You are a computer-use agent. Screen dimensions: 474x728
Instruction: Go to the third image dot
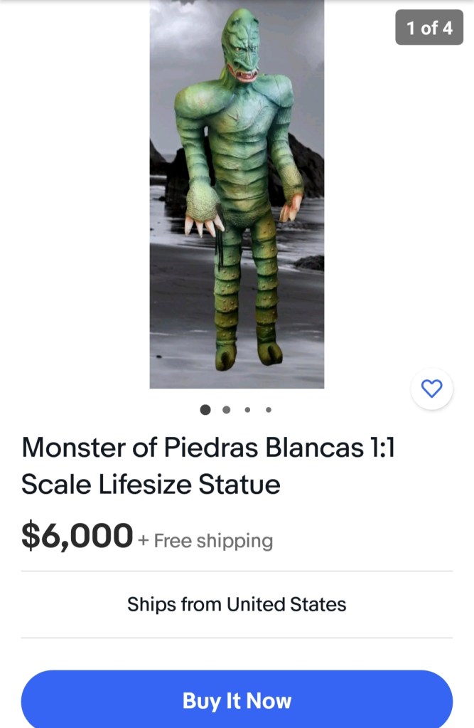[x=247, y=409]
